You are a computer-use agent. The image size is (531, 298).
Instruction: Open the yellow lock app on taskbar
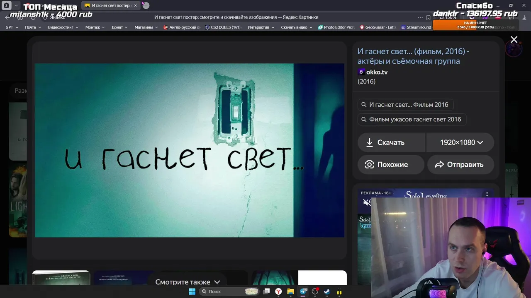point(339,292)
